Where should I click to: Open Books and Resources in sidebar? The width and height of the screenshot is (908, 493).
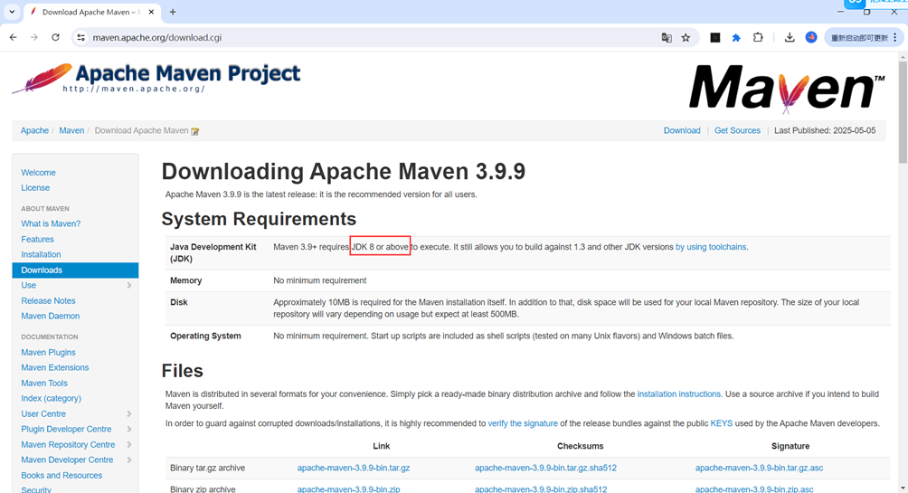tap(61, 476)
